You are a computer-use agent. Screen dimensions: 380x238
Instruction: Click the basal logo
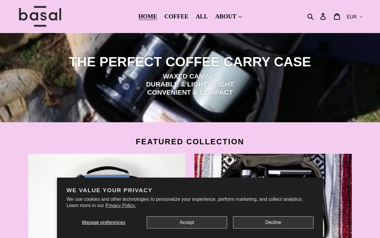click(40, 16)
